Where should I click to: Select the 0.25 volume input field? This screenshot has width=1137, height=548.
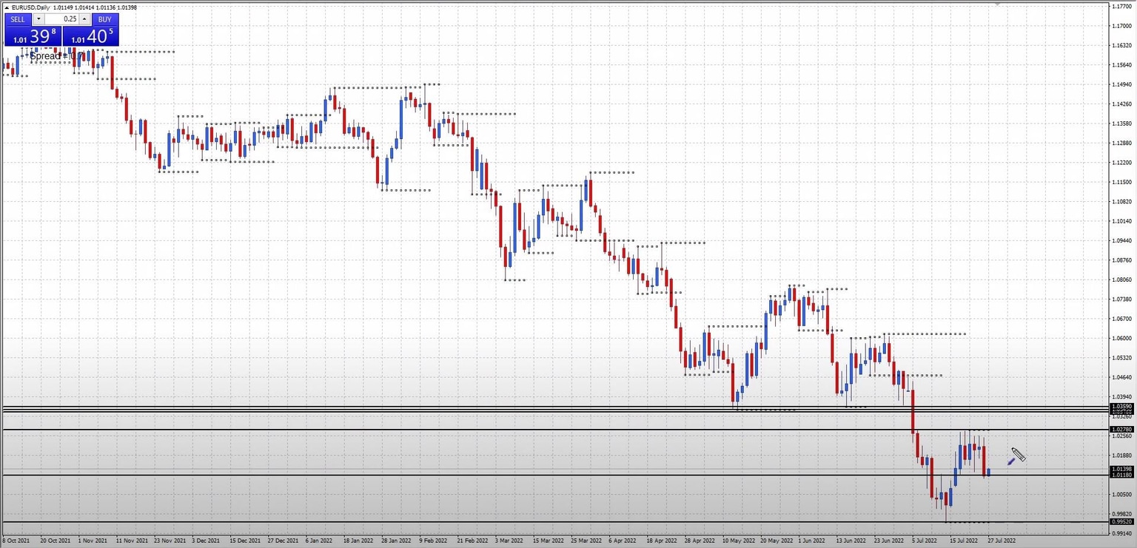click(x=63, y=19)
